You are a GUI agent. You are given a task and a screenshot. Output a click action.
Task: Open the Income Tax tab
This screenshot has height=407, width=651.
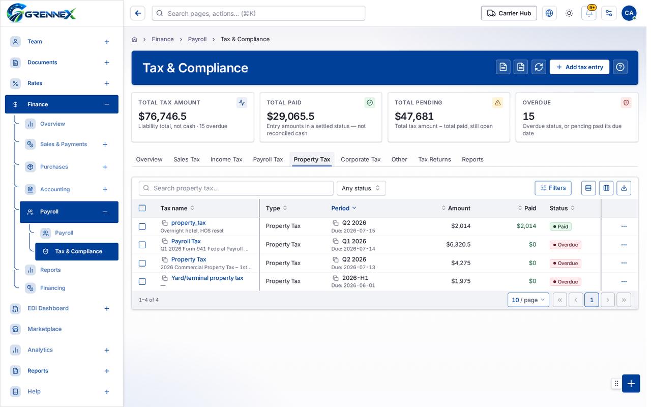point(226,159)
